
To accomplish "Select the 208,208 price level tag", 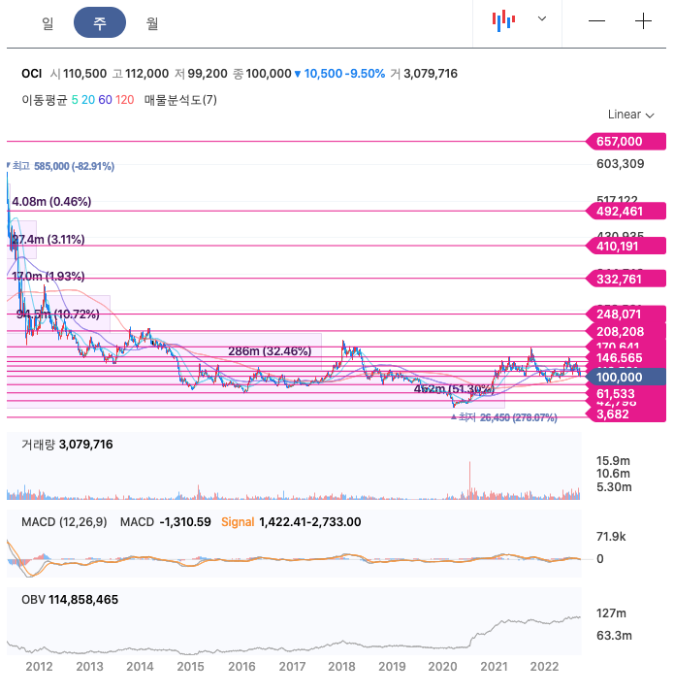I will tap(626, 331).
